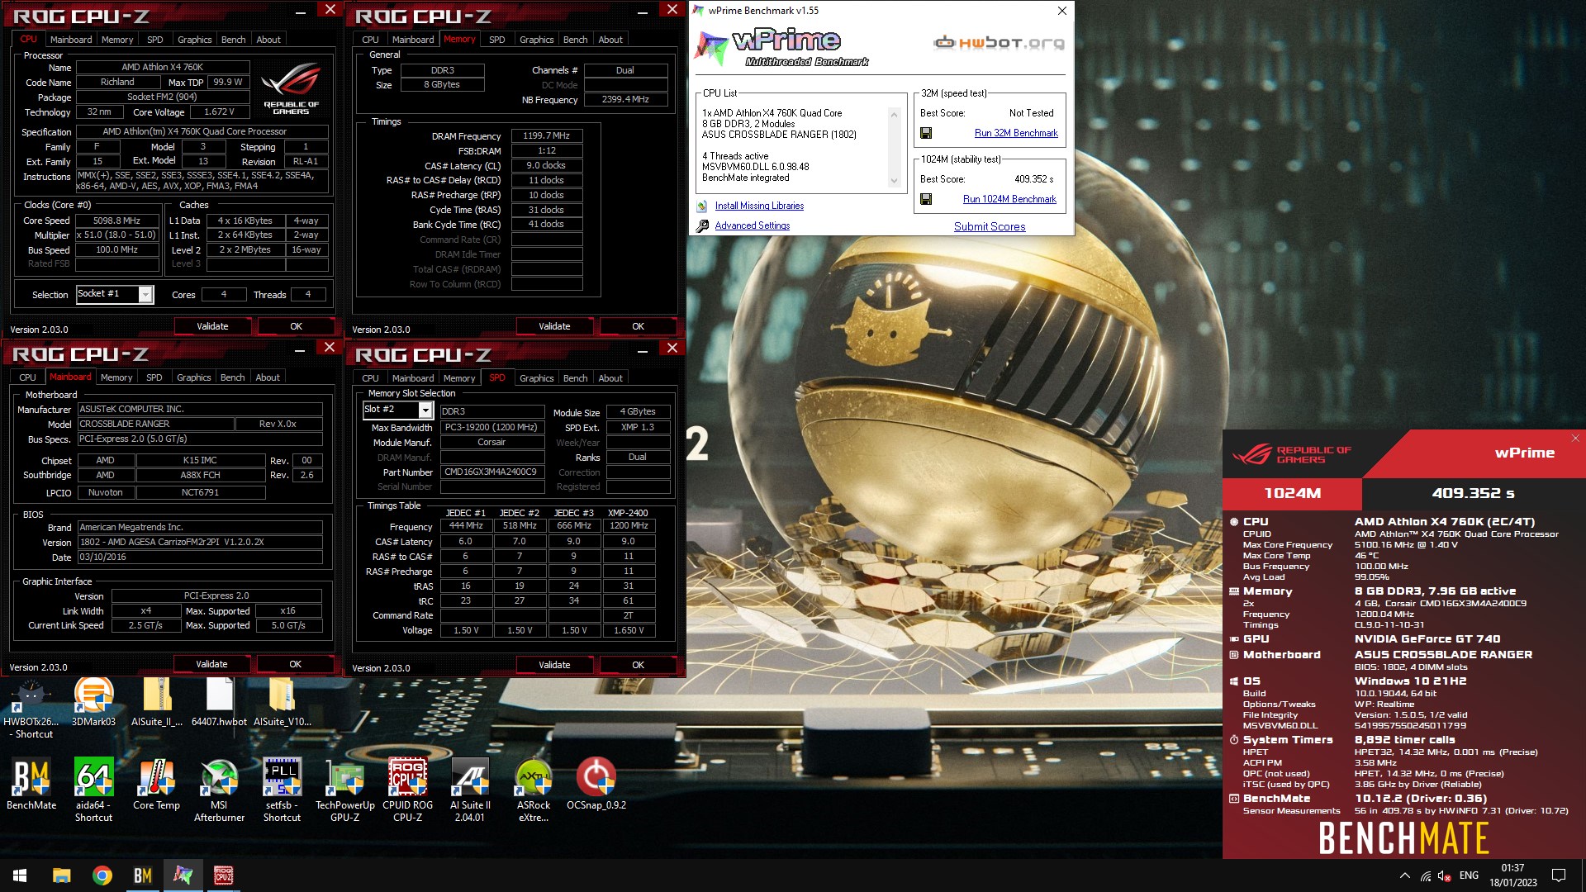
Task: Open Advanced Settings in wPrime
Action: tap(753, 225)
